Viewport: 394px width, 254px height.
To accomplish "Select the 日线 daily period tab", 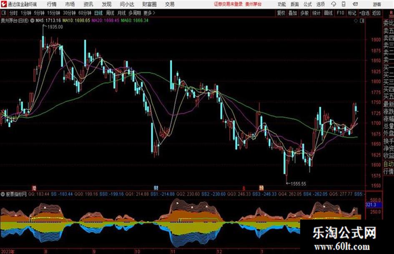I will click(98, 13).
